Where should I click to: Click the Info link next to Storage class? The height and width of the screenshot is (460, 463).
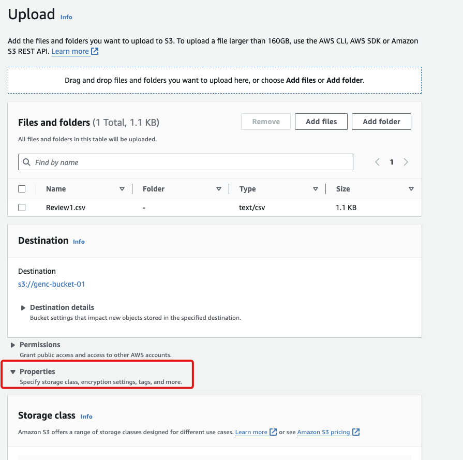pyautogui.click(x=86, y=417)
